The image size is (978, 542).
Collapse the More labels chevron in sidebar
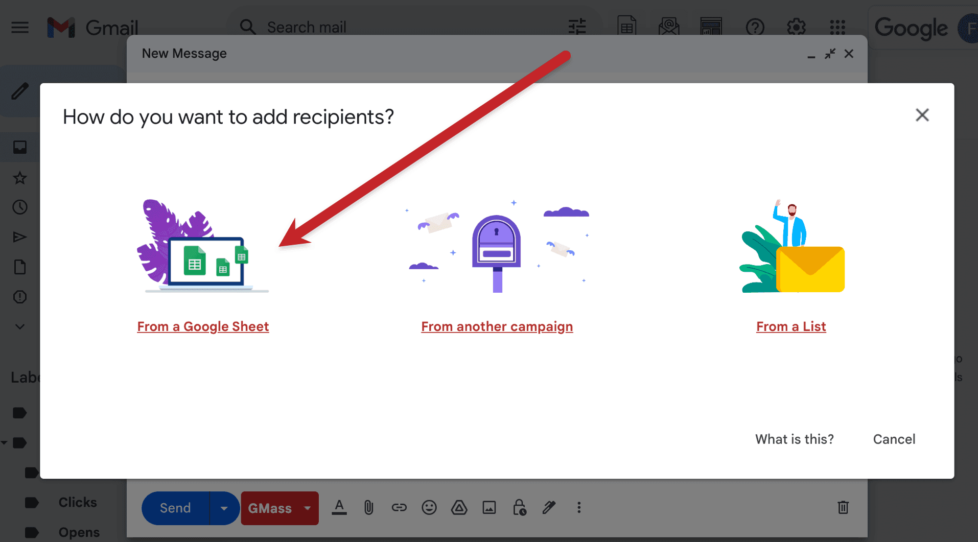point(19,326)
